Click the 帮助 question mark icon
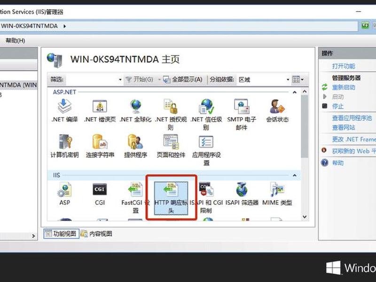The height and width of the screenshot is (282, 376). click(324, 163)
